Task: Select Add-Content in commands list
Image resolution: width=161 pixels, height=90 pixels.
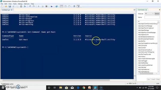Action: 142,48
